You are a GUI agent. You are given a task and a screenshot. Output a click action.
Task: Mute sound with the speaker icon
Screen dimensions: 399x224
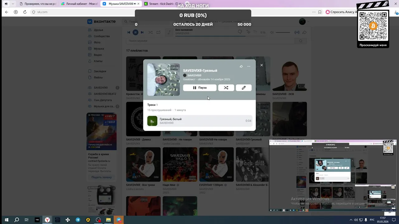pos(272,32)
